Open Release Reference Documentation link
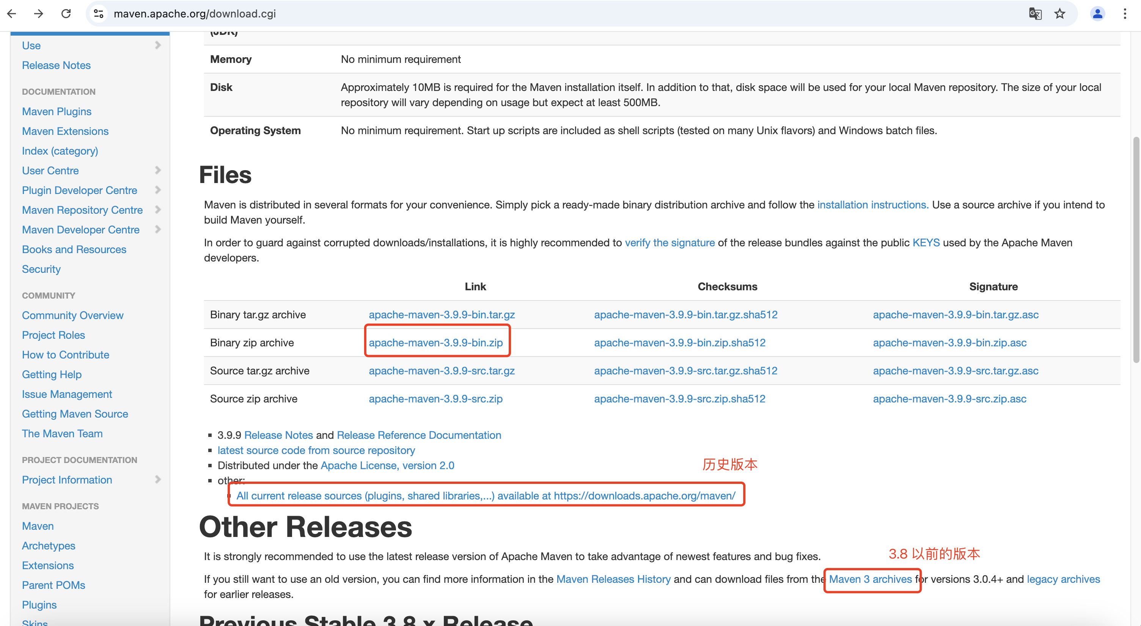The height and width of the screenshot is (626, 1141). 419,435
